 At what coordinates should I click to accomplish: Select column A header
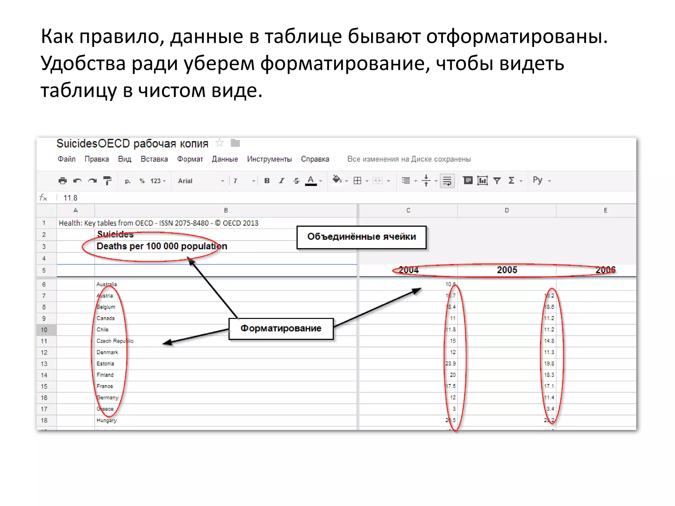pyautogui.click(x=75, y=211)
